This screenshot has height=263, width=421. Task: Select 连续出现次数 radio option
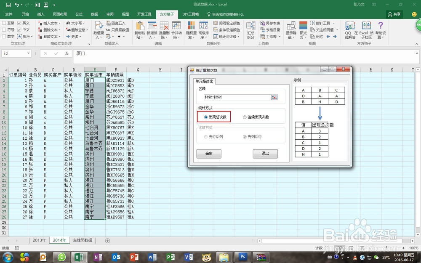click(245, 117)
